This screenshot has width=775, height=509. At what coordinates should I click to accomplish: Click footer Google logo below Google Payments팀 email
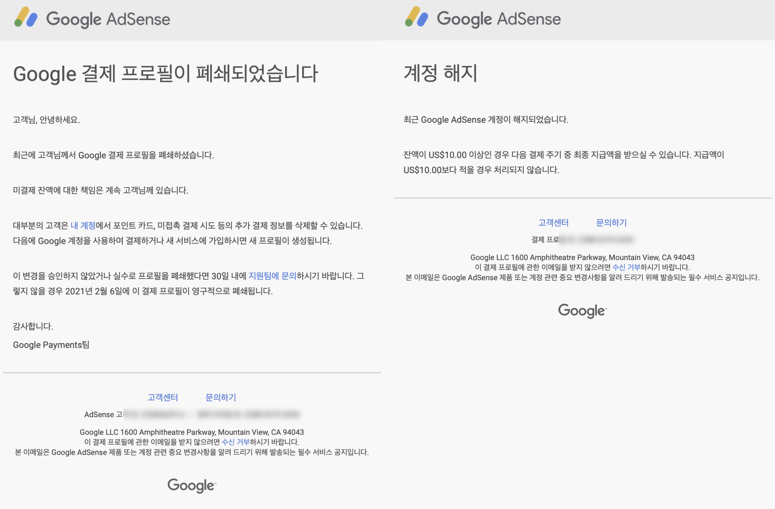[192, 485]
